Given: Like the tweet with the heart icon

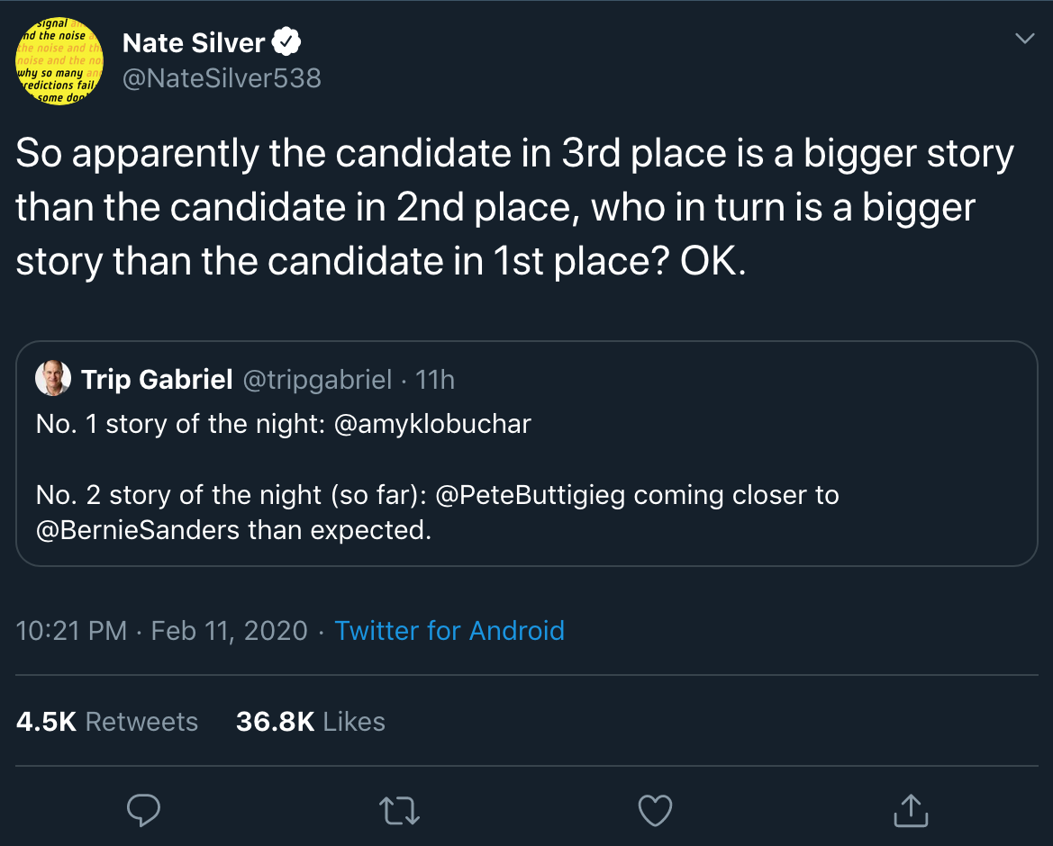Looking at the screenshot, I should click(x=655, y=810).
